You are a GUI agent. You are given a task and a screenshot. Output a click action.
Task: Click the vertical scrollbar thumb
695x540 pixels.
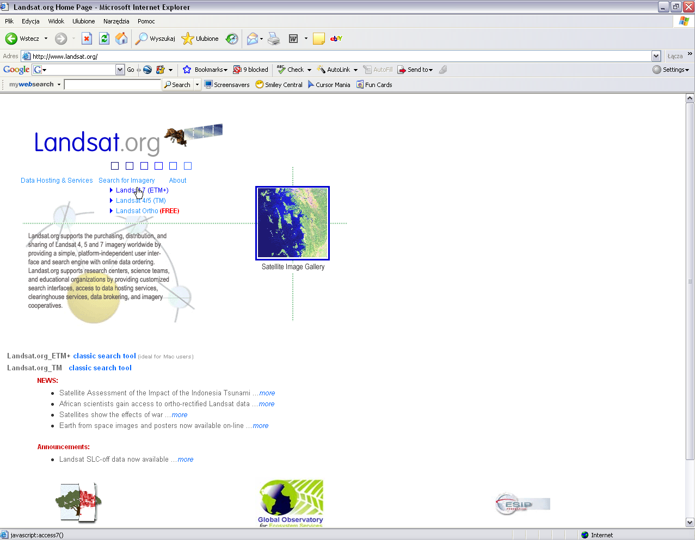(690, 281)
